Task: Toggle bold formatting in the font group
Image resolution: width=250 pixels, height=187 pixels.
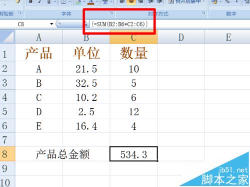Action: point(30,2)
